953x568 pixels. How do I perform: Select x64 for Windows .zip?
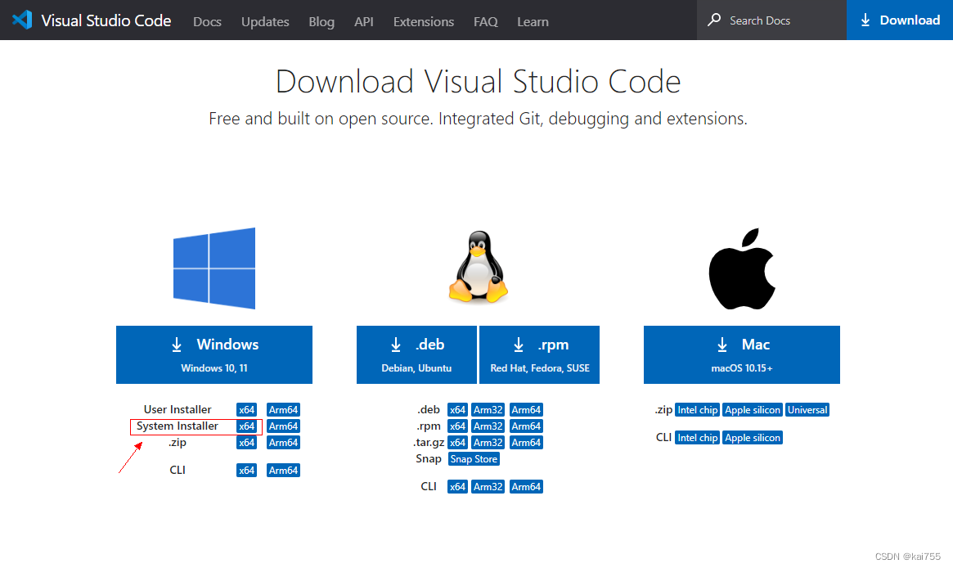coord(247,443)
